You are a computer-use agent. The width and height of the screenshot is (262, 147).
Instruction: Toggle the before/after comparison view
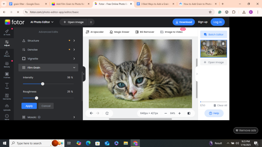[189, 113]
